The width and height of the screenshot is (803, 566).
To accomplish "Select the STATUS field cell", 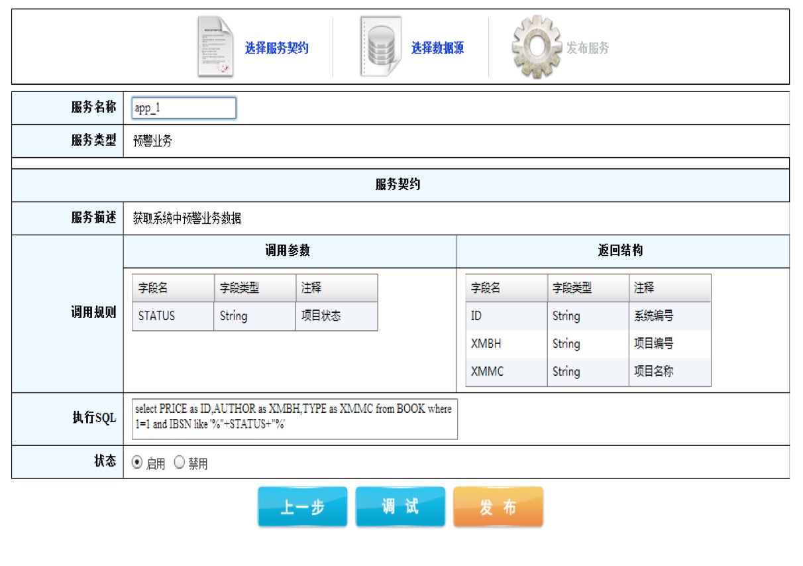I will pyautogui.click(x=173, y=316).
